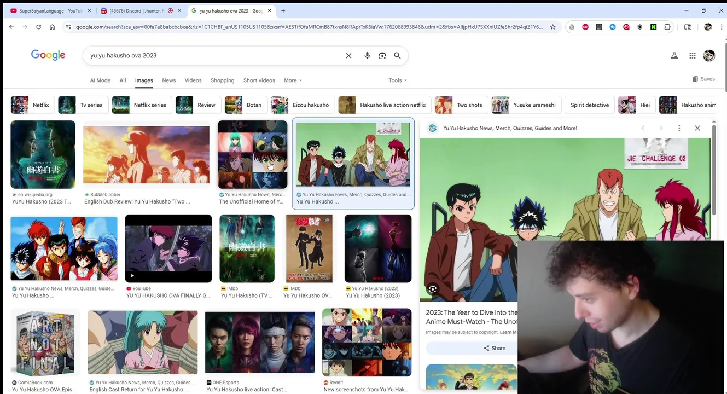Viewport: 727px width, 394px height.
Task: Filter by Hakusho live action netflix chip
Action: (385, 105)
